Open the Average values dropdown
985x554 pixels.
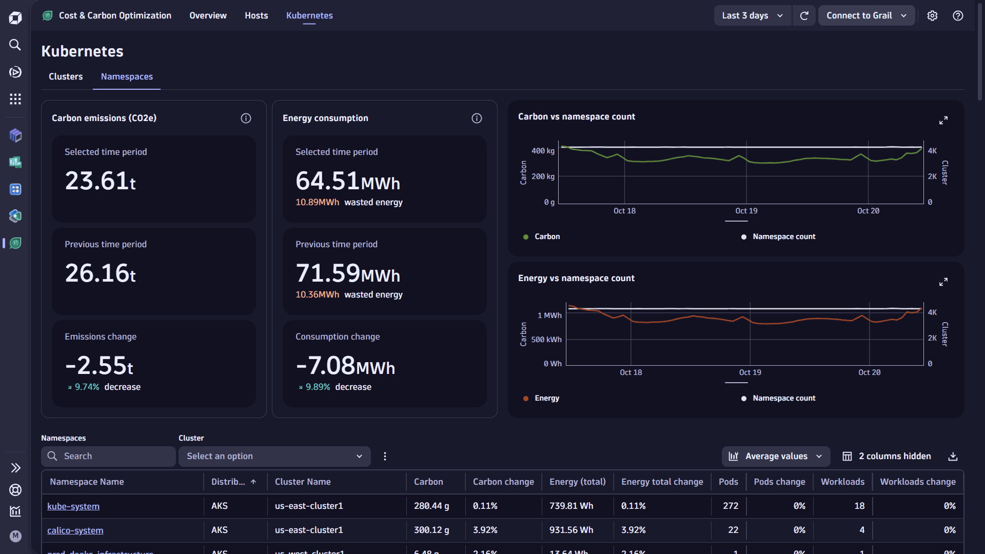tap(776, 457)
